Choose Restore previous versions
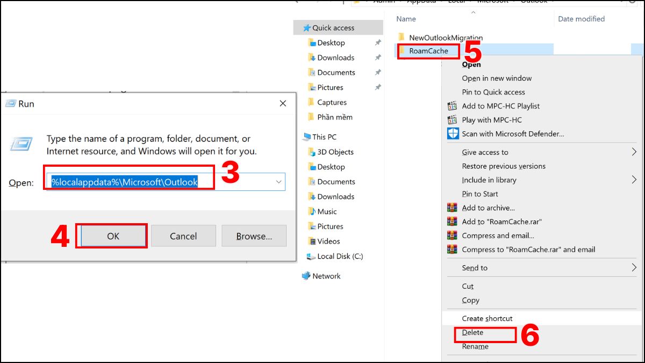 pyautogui.click(x=504, y=166)
